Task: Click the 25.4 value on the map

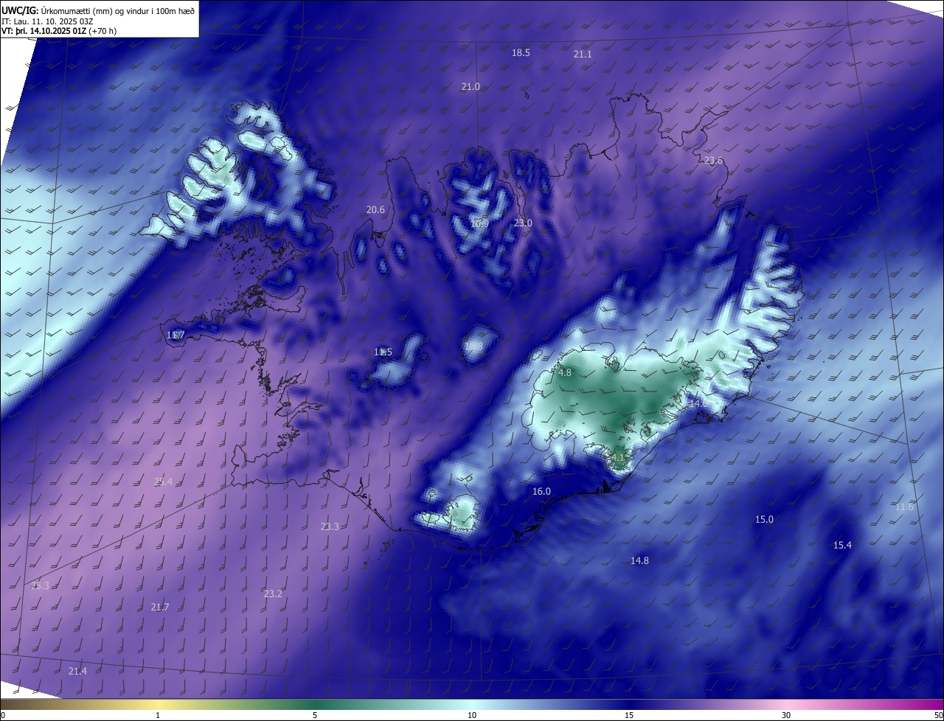Action: tap(163, 482)
